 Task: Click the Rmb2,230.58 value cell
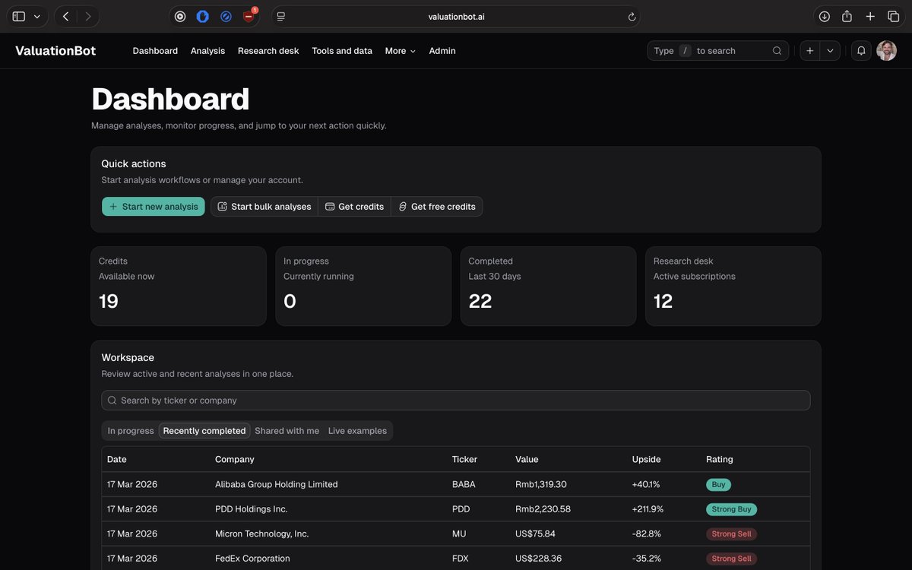point(543,509)
